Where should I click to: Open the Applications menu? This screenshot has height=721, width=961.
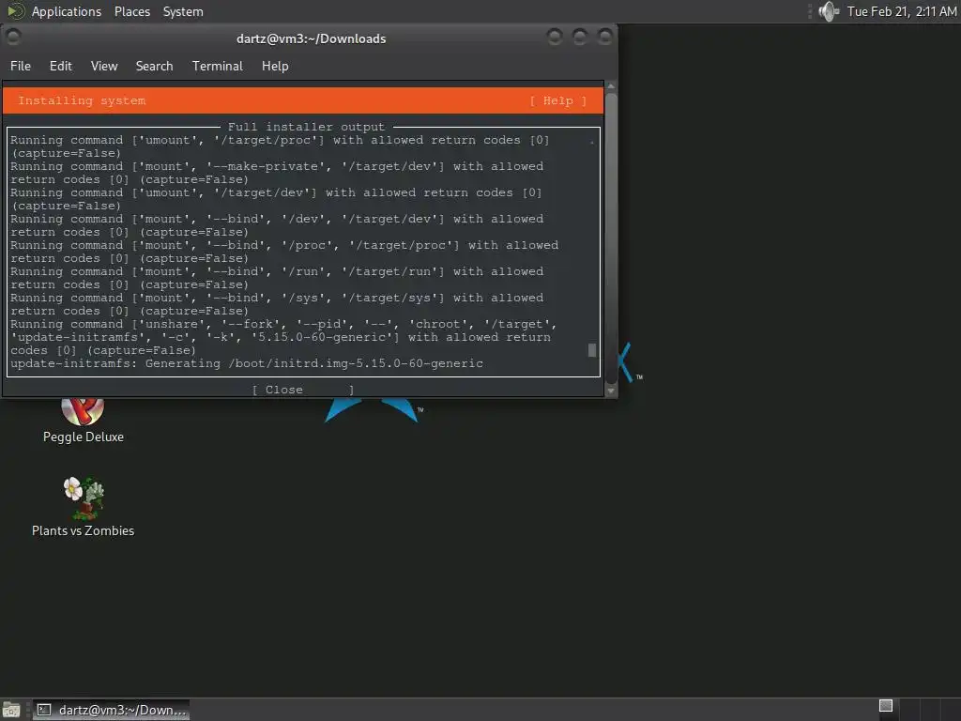pos(67,11)
